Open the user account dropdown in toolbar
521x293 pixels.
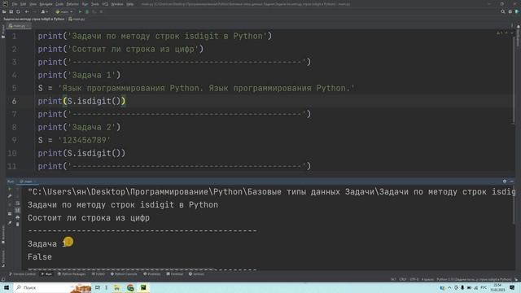[44, 11]
